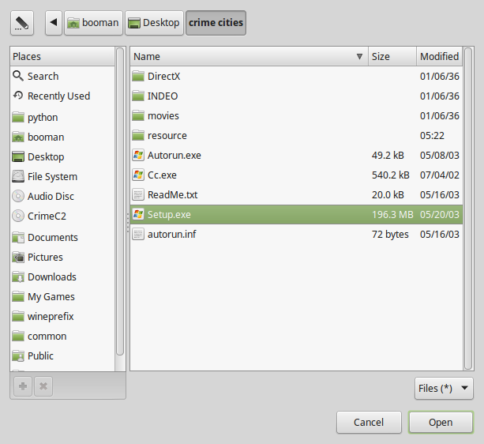Click the 20.0 kB size of ReadMe.txt
The height and width of the screenshot is (444, 484).
pos(388,195)
